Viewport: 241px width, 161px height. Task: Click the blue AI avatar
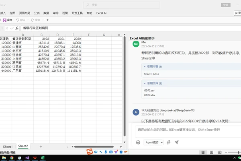[x=136, y=112]
